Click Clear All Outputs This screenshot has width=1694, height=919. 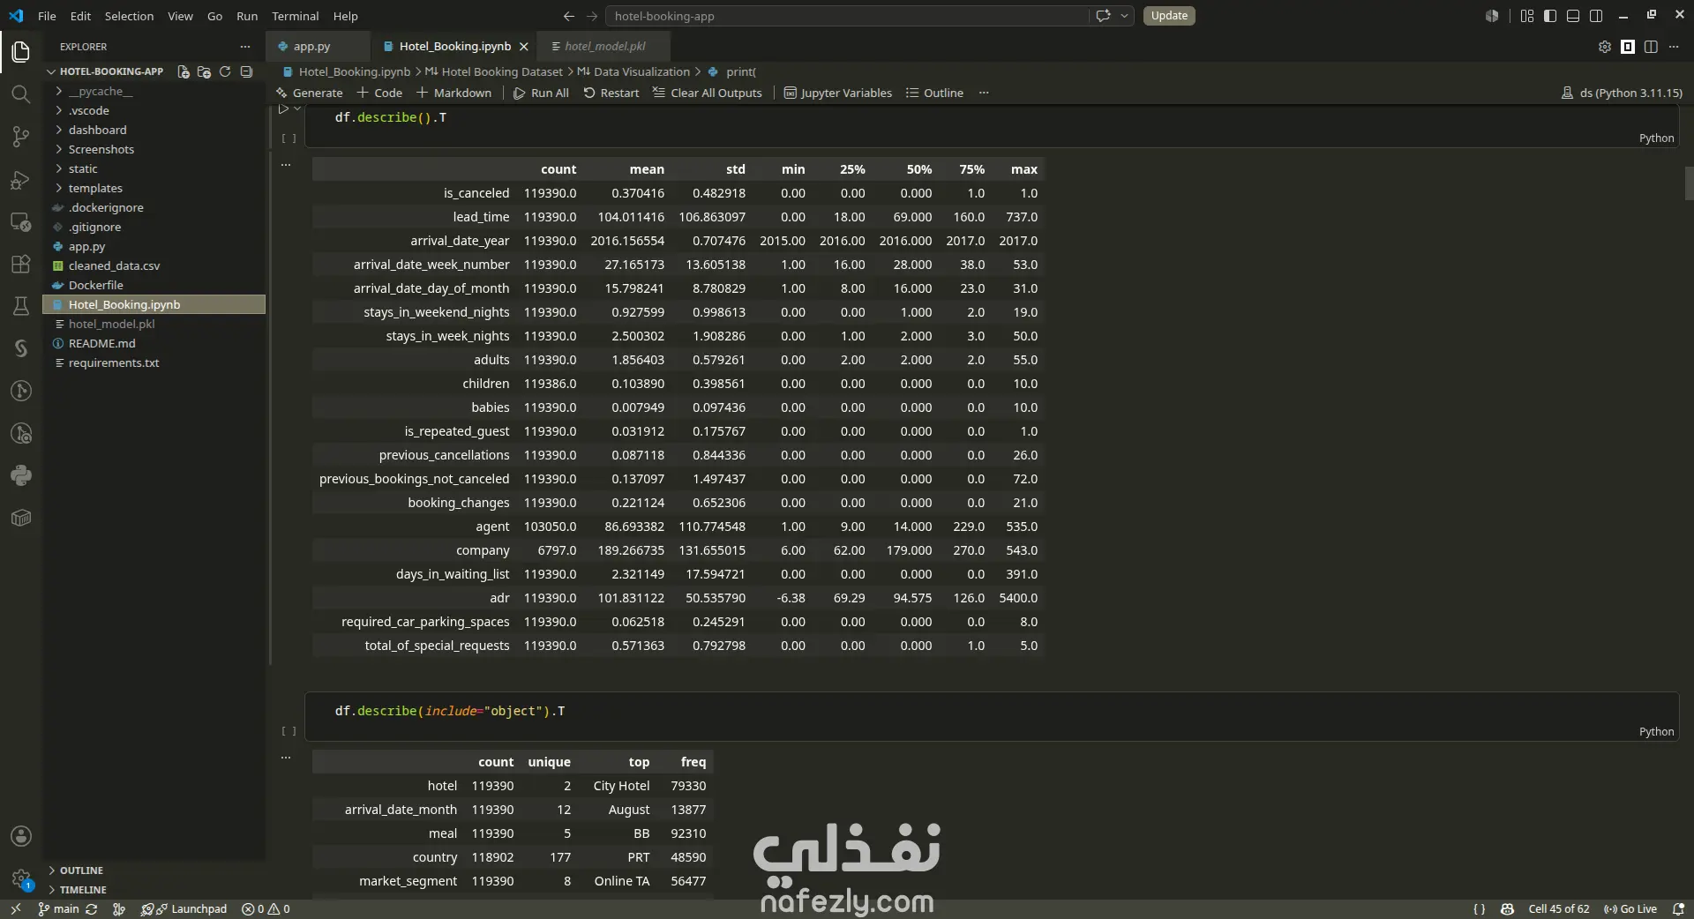point(707,93)
